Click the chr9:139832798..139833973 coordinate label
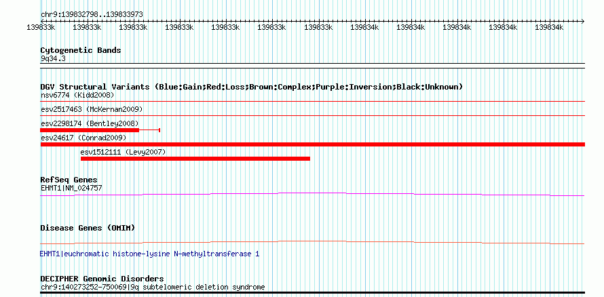Screen dimensions: 604x297 pyautogui.click(x=92, y=15)
